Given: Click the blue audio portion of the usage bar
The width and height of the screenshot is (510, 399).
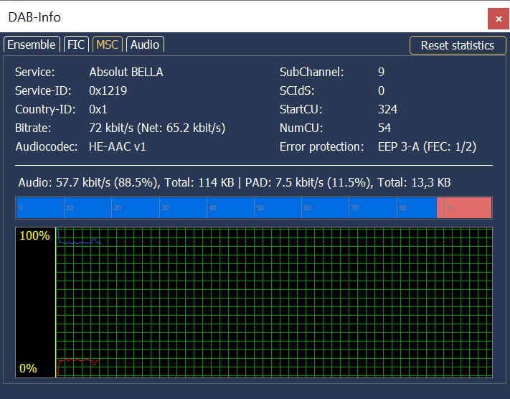Looking at the screenshot, I should coord(226,207).
